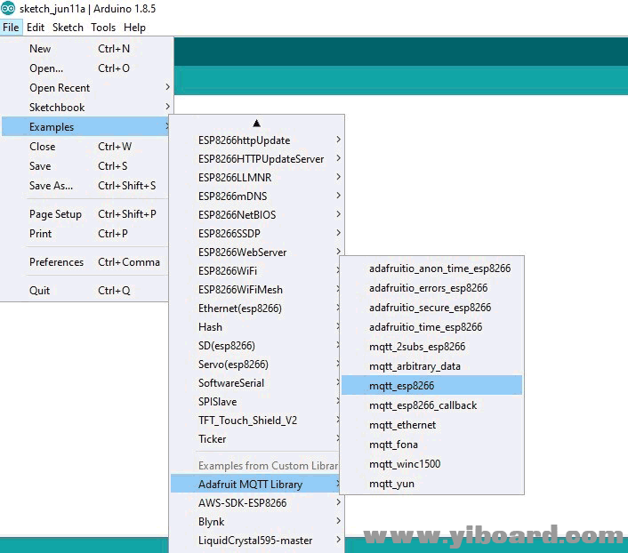Select the Examples menu entry
The width and height of the screenshot is (628, 553).
[x=85, y=127]
